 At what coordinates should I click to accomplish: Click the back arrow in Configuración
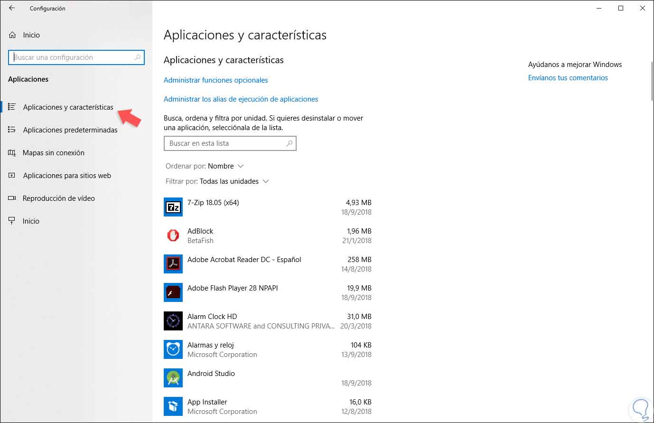point(12,8)
